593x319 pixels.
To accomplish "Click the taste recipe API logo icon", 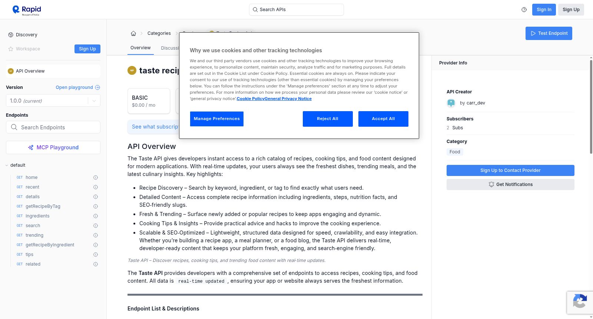I will [x=132, y=70].
